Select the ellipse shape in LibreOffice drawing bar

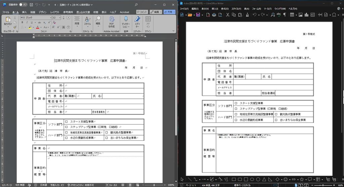(252, 179)
